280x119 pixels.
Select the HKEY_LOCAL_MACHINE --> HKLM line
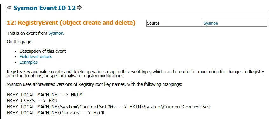pos(44,95)
